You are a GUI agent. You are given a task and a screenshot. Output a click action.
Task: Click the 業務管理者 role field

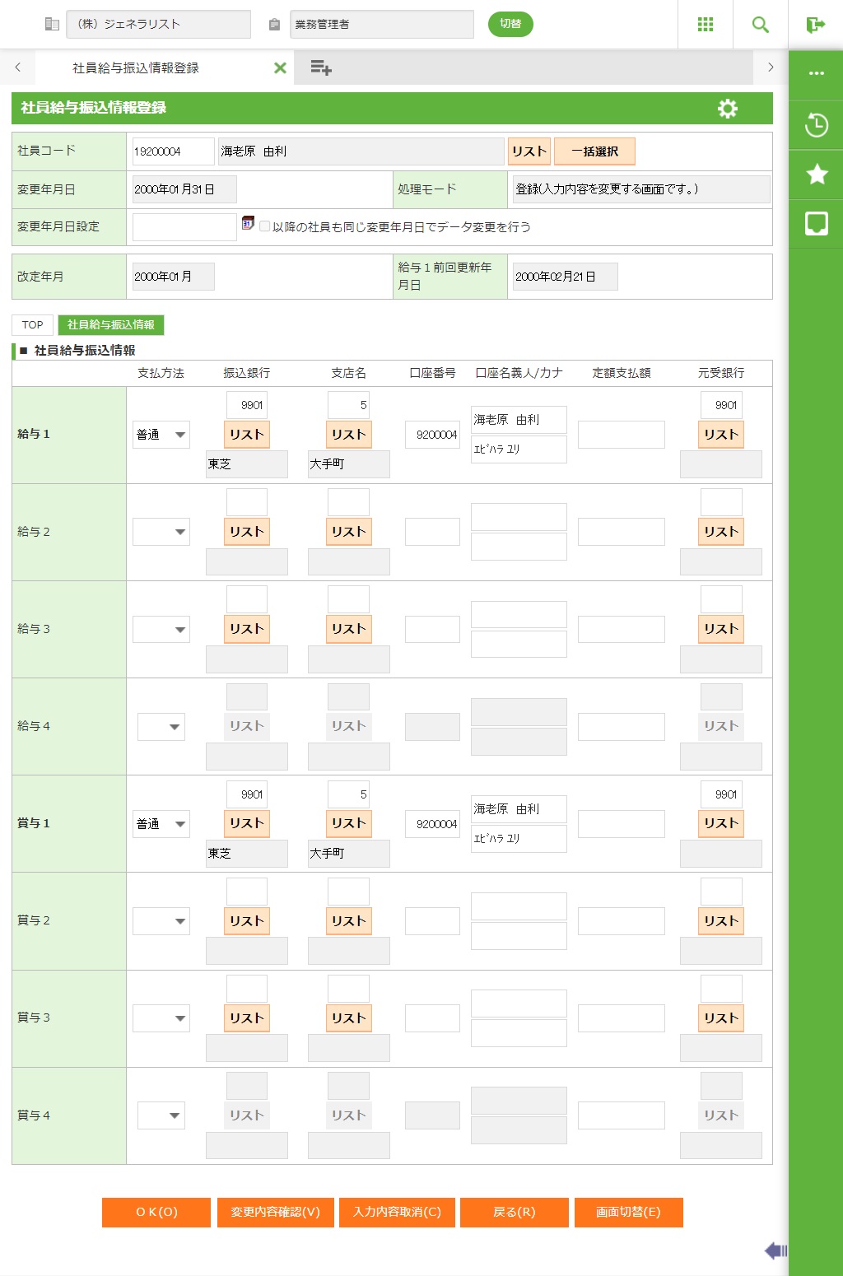click(382, 24)
